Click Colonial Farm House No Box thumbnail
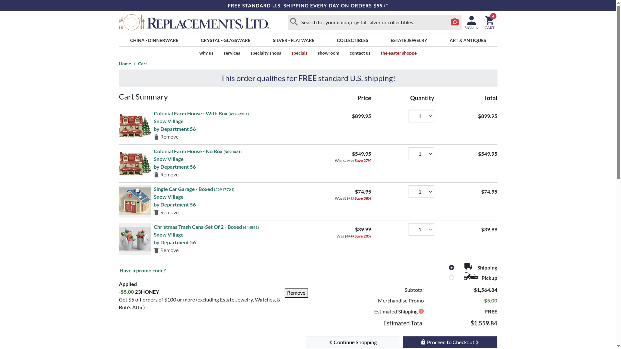 [135, 164]
